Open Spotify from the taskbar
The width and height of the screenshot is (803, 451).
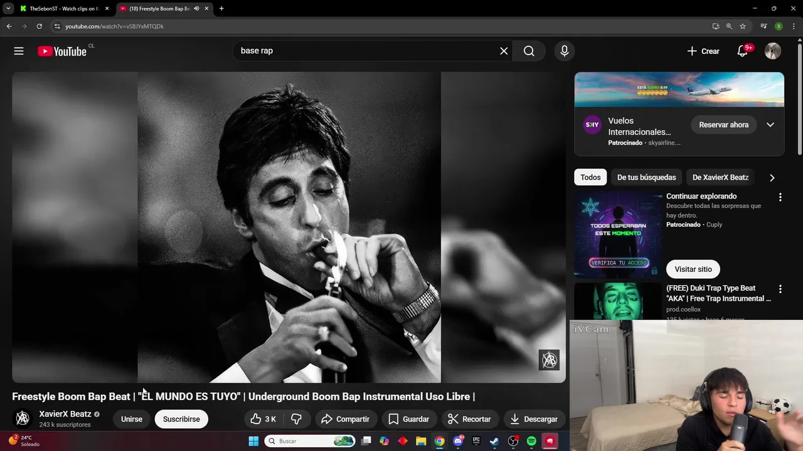pos(531,441)
